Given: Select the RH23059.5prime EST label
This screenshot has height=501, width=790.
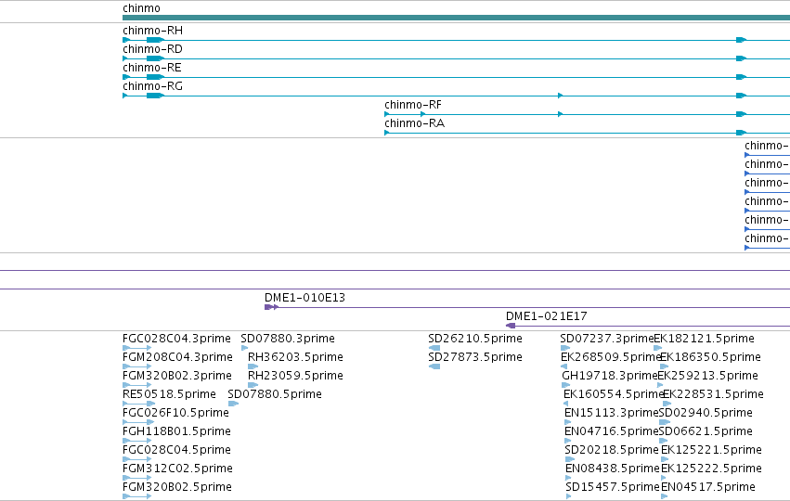Looking at the screenshot, I should (296, 376).
